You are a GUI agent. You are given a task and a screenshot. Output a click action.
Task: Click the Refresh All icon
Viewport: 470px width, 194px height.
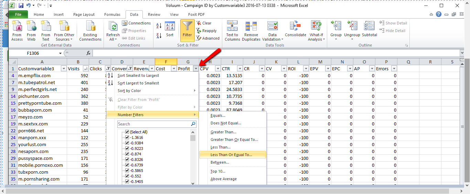pyautogui.click(x=113, y=27)
